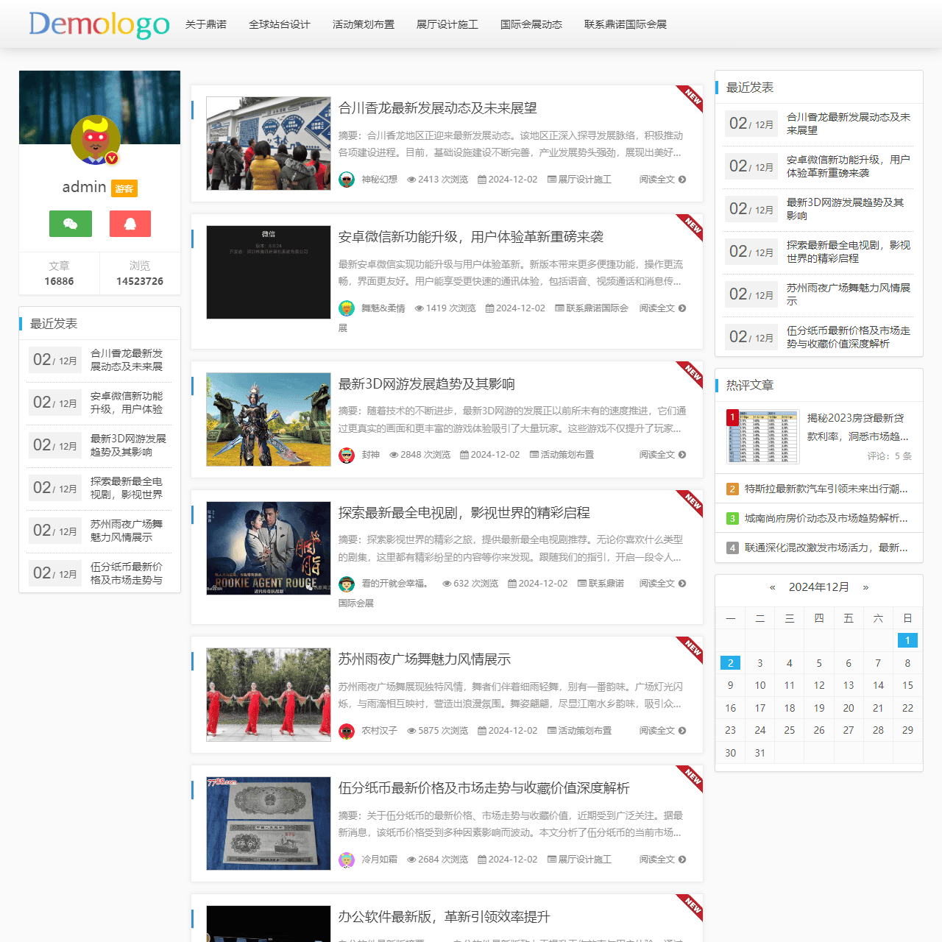This screenshot has height=942, width=942.
Task: Open right sidebar link 最新3D网游发展趋势及其影响
Action: pos(846,209)
